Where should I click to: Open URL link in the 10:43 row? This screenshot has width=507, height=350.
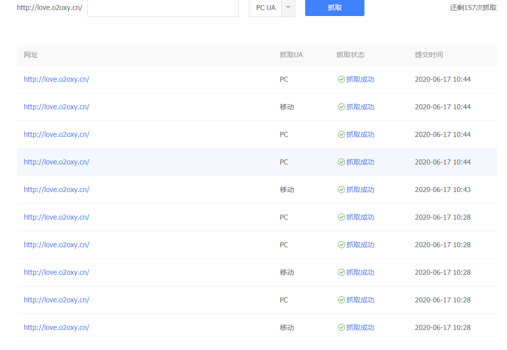point(57,190)
